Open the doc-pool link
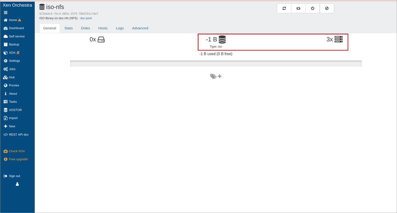This screenshot has height=213, width=397. coord(86,18)
